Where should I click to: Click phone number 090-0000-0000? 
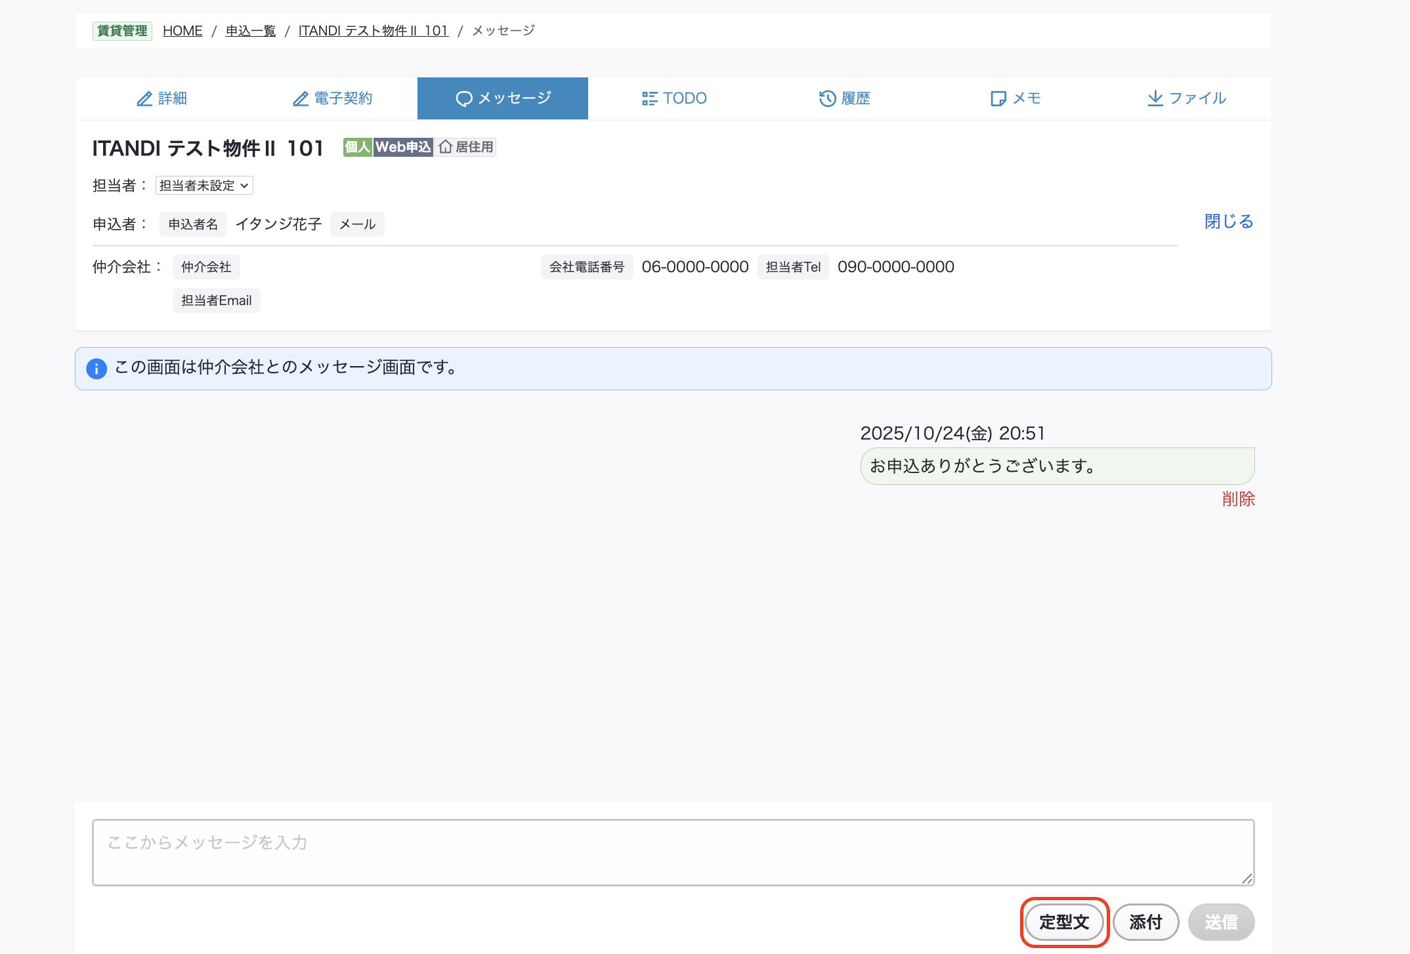(896, 267)
